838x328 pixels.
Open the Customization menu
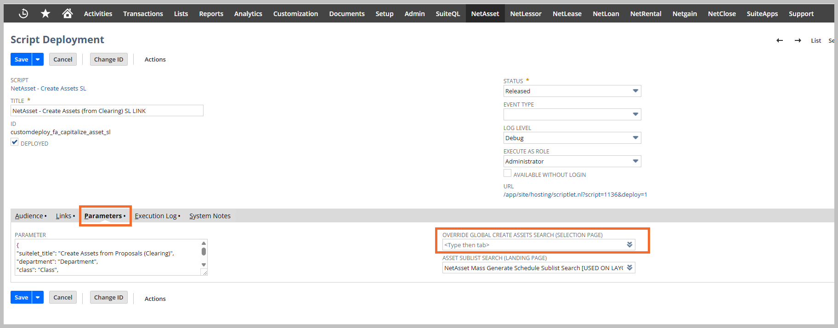click(295, 14)
